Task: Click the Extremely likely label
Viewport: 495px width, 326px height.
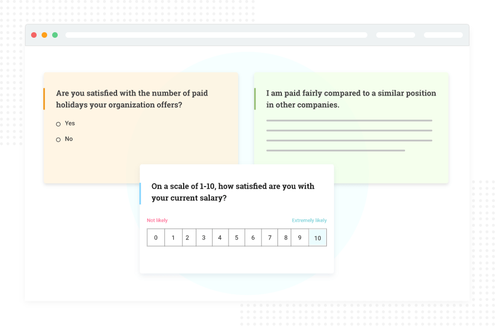Action: (x=309, y=220)
